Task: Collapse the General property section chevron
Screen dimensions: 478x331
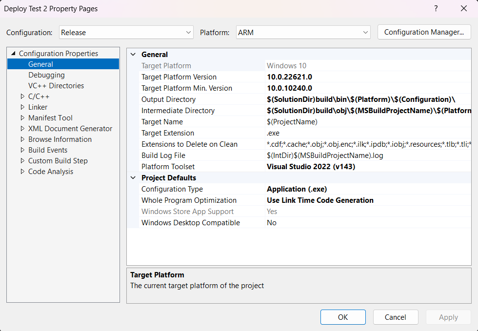Action: click(x=133, y=55)
